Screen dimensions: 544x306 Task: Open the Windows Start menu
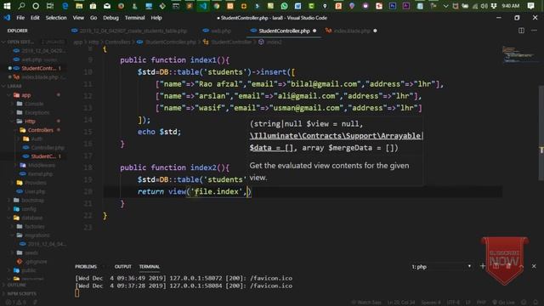click(7, 6)
